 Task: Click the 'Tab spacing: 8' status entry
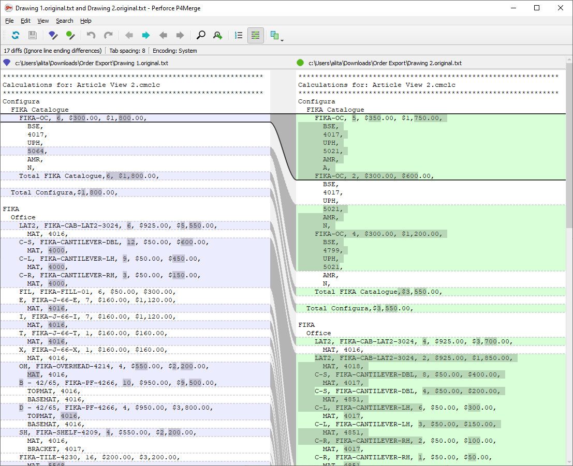click(127, 51)
